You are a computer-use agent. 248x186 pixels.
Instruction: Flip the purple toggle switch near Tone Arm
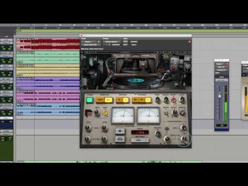[166, 128]
